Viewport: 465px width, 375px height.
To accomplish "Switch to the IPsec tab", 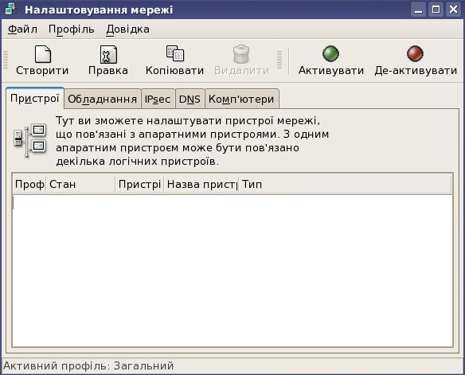I will tap(158, 99).
